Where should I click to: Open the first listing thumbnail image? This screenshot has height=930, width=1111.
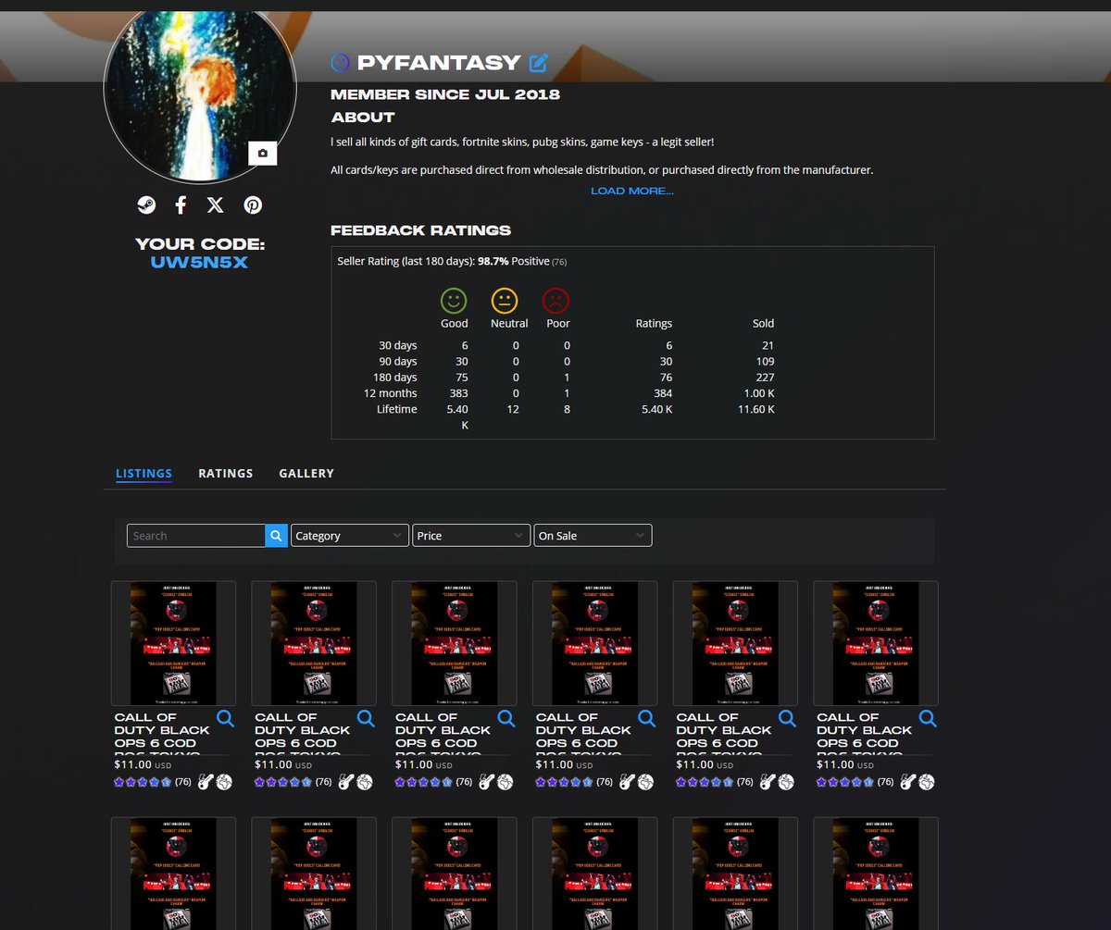point(173,643)
